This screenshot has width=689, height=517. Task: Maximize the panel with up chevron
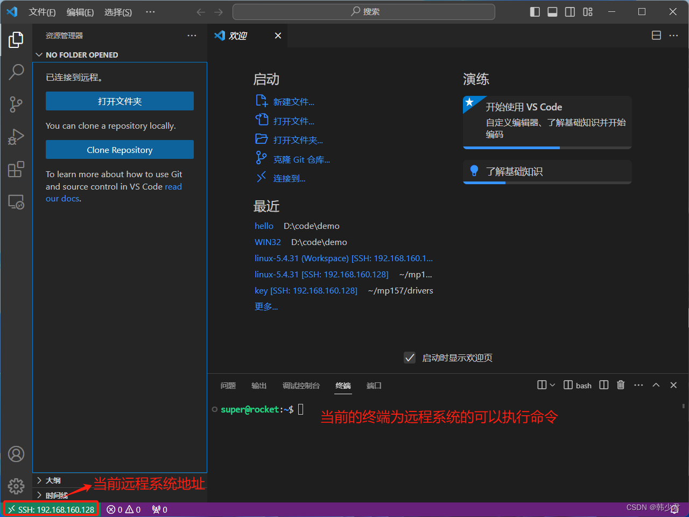656,385
